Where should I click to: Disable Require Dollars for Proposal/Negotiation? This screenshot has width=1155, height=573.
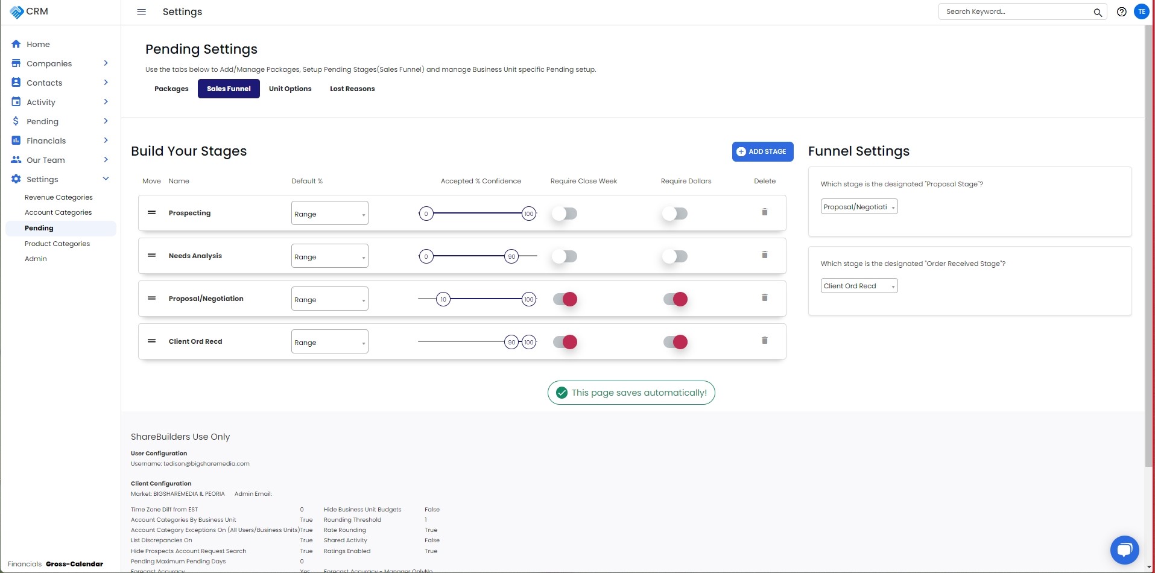point(676,299)
